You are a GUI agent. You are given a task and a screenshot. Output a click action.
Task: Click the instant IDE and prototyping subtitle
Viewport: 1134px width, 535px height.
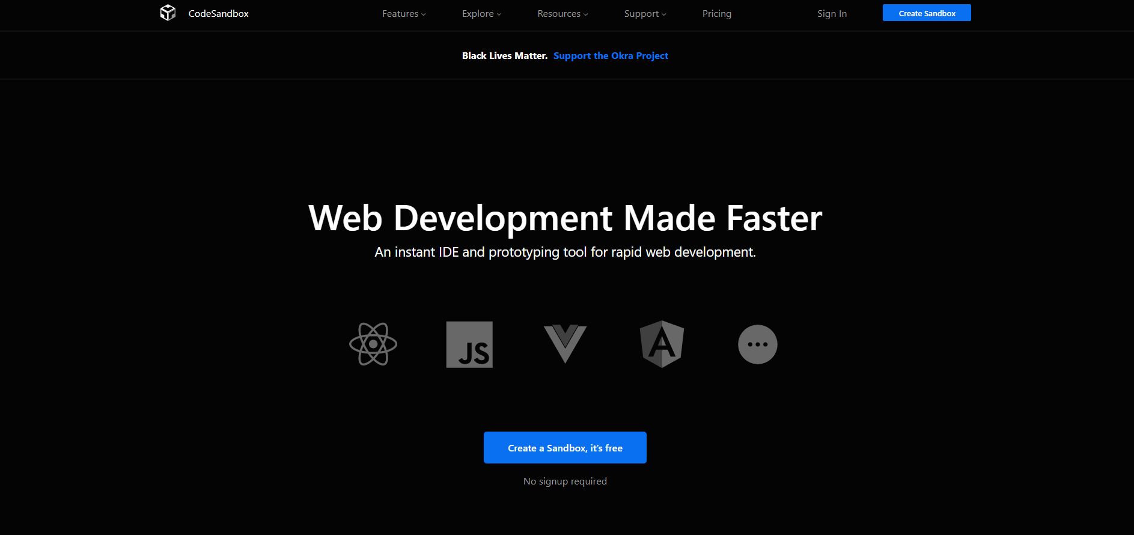click(565, 252)
